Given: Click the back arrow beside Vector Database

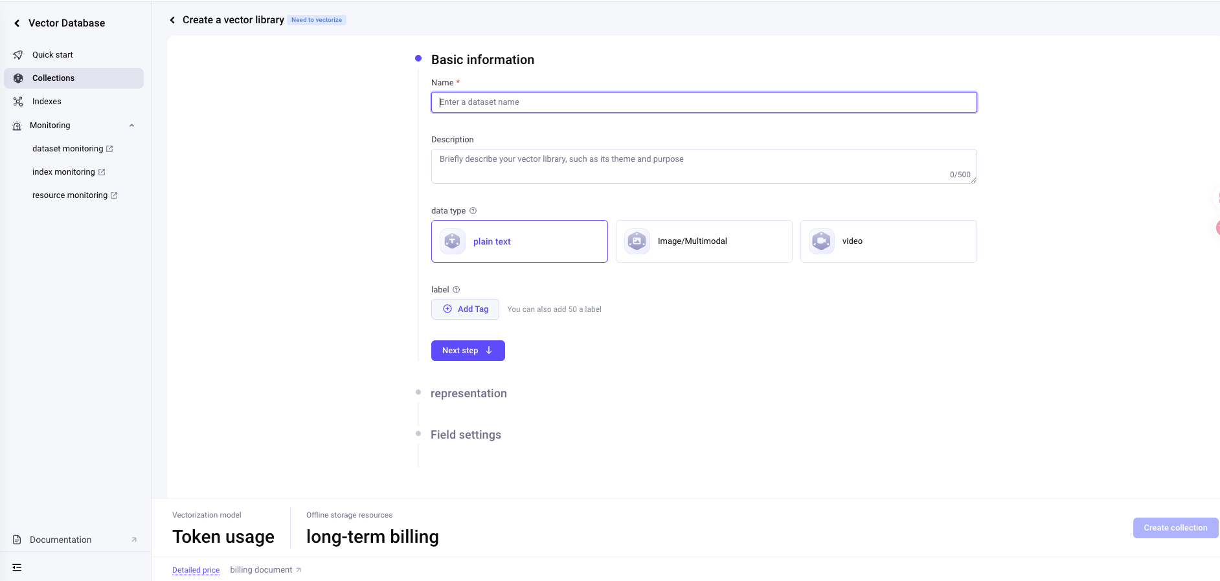Looking at the screenshot, I should click(x=17, y=23).
